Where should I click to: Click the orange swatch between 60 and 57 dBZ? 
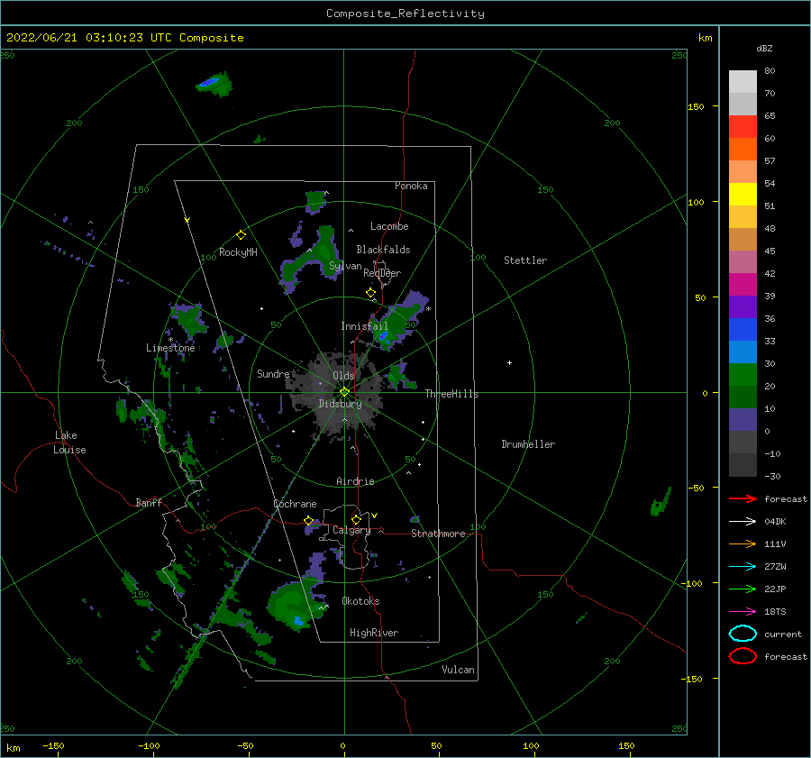point(743,150)
